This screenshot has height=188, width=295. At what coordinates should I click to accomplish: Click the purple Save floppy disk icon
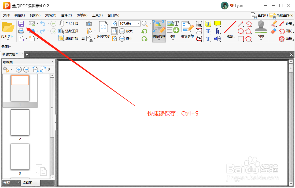point(21,24)
